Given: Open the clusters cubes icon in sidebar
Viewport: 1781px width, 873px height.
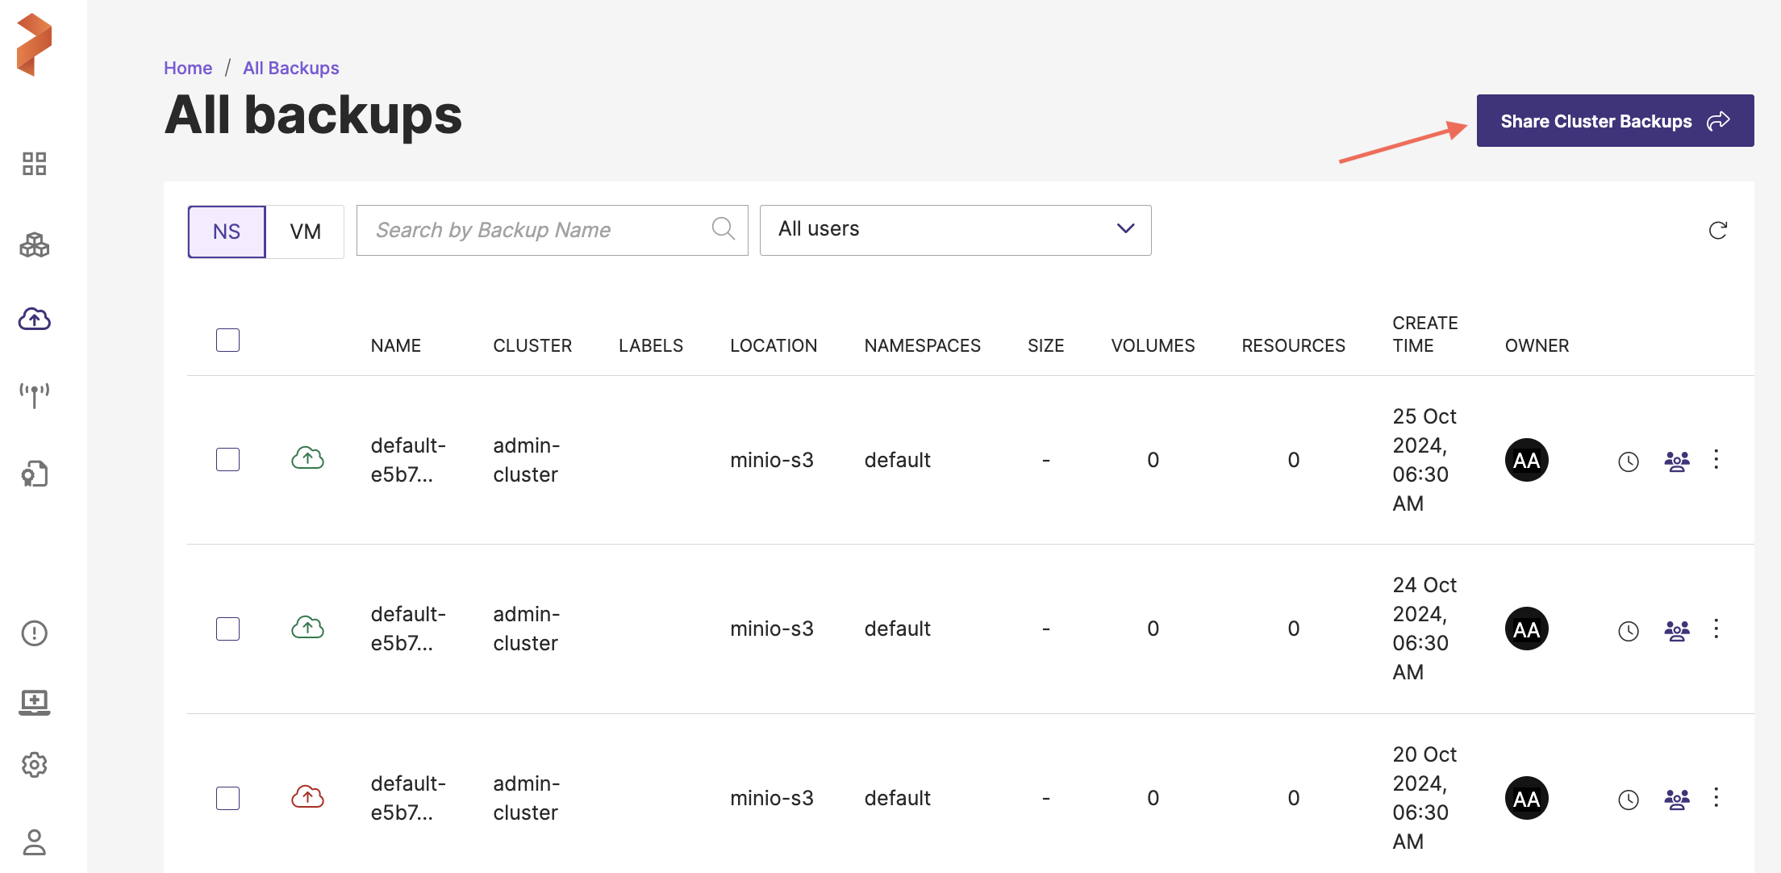Looking at the screenshot, I should click(x=34, y=244).
